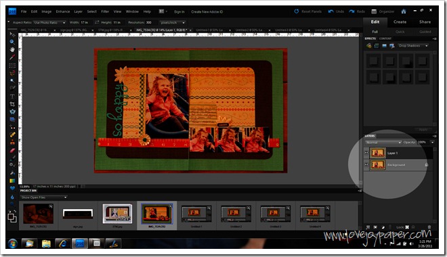
Task: Show Layer Styles in Effects panel
Action: (x=377, y=46)
